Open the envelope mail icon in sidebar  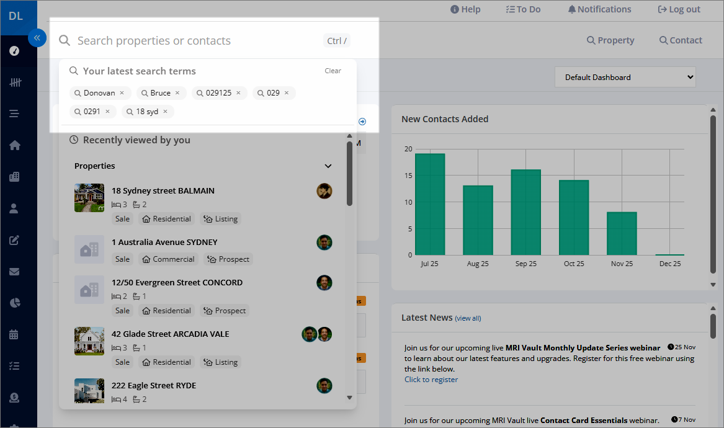(14, 272)
